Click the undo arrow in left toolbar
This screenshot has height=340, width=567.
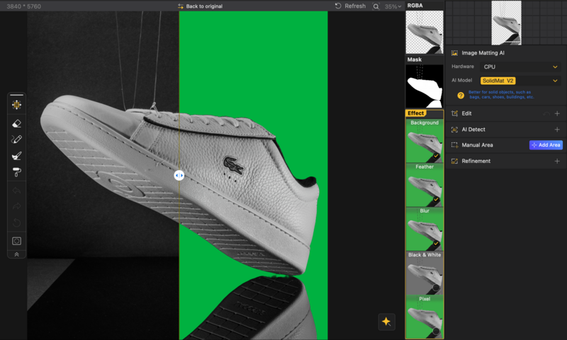point(16,191)
